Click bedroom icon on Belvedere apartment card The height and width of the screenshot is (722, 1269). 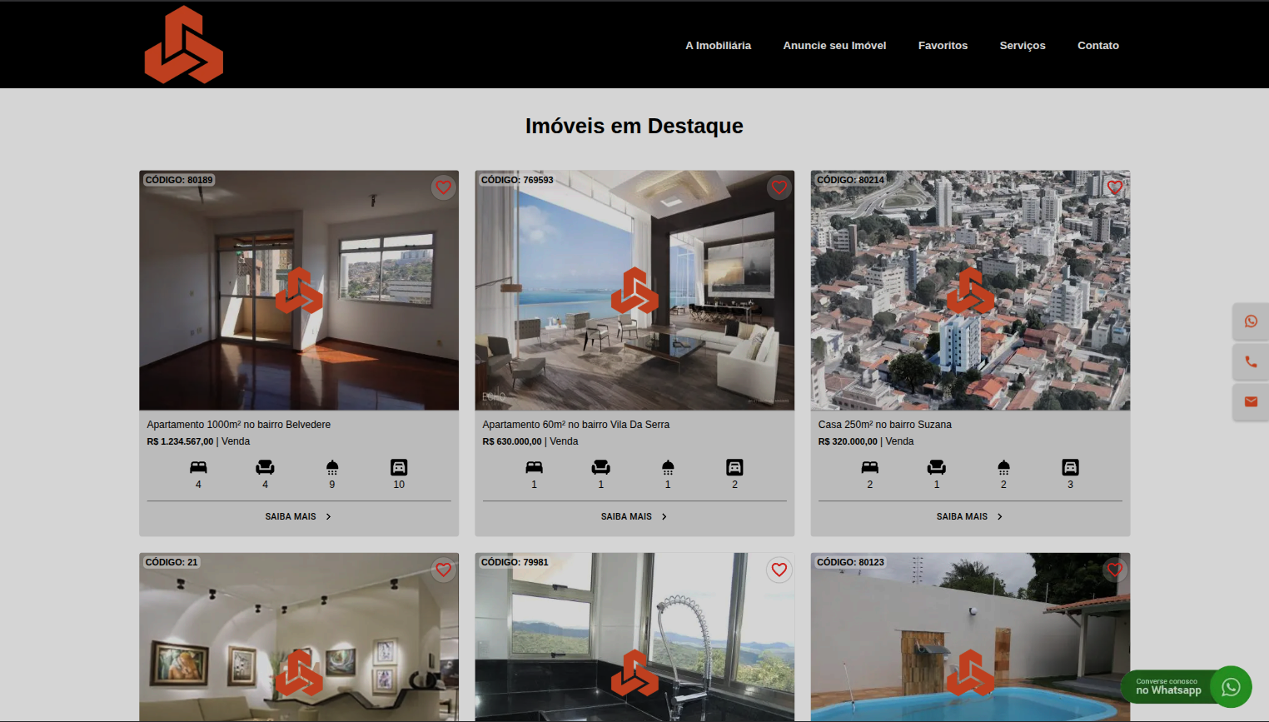[198, 467]
